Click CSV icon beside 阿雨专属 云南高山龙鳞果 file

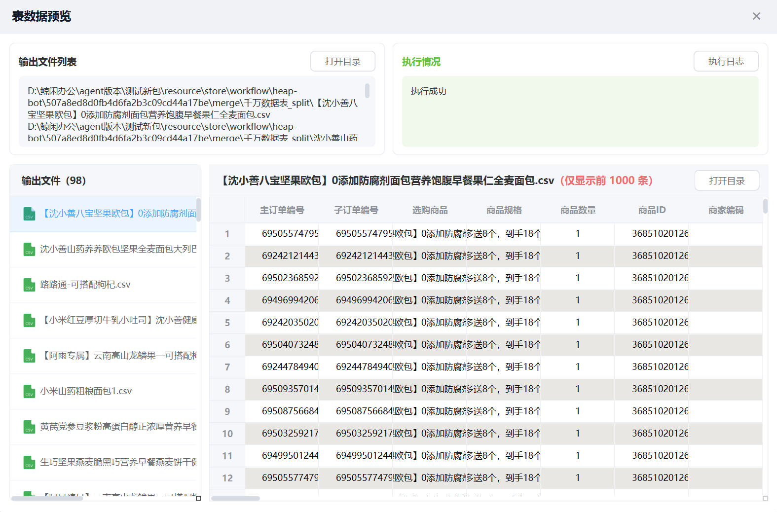point(29,356)
